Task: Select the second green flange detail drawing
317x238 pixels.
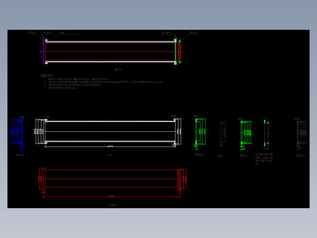Action: point(245,134)
